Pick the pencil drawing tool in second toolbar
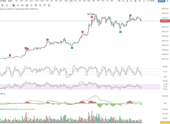Image resolution: width=170 pixels, height=124 pixels. tap(18, 5)
